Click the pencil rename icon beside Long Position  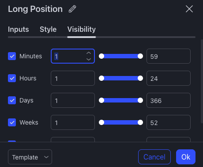pos(72,9)
